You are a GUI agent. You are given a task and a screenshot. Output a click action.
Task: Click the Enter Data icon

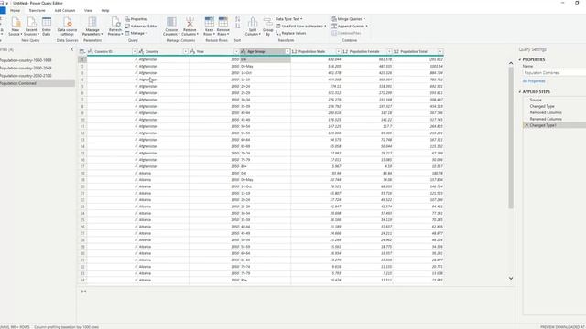(x=47, y=22)
